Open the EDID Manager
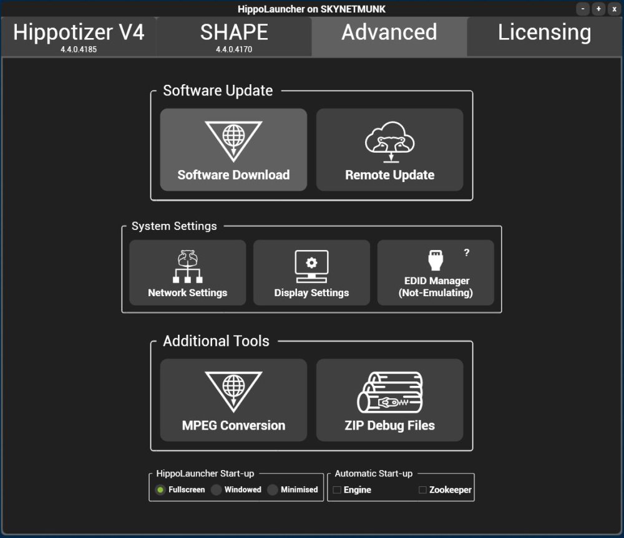624x538 pixels. pyautogui.click(x=435, y=272)
